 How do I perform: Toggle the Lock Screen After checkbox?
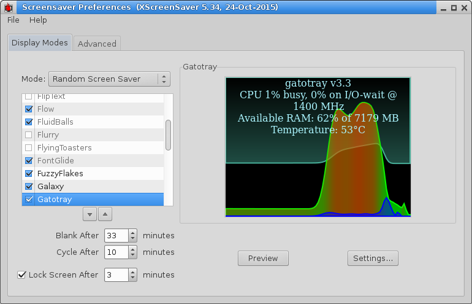coord(21,275)
